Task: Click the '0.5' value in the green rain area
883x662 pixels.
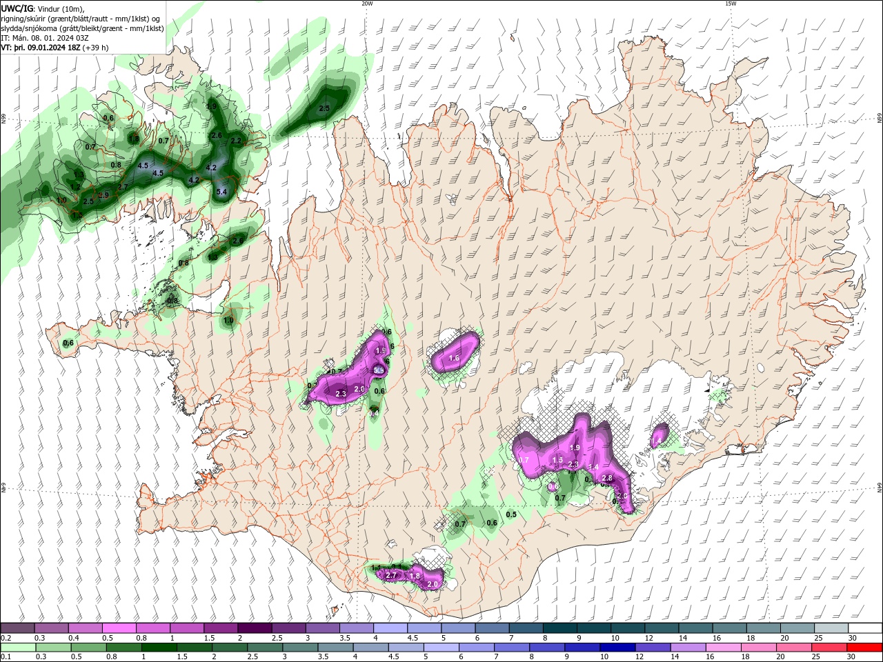Action: coord(511,514)
